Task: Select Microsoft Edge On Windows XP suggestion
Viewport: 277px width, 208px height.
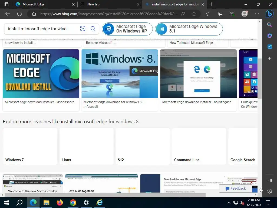Action: (x=127, y=29)
